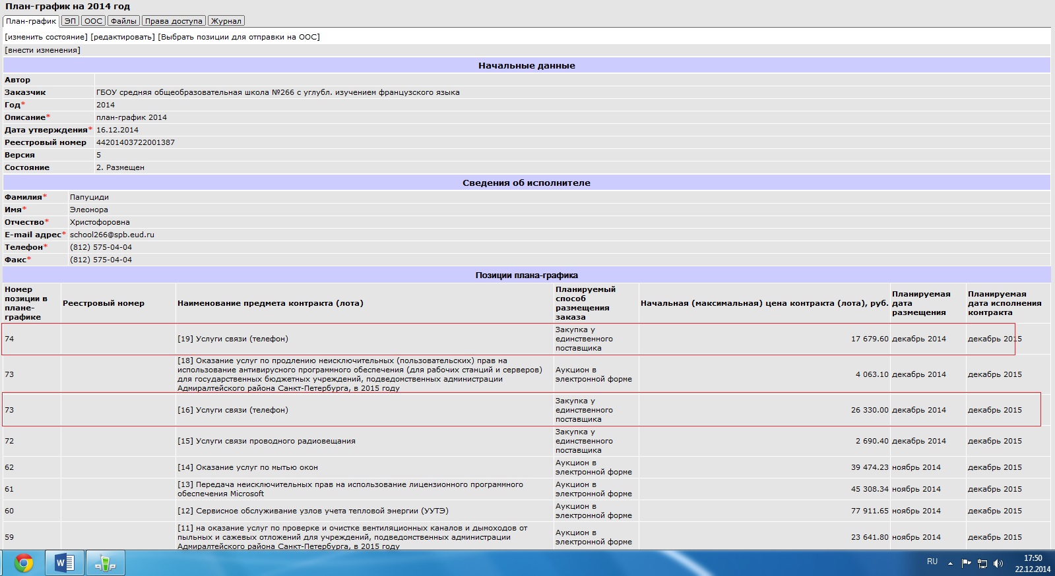Click the [редактировать] link
The image size is (1055, 576).
pyautogui.click(x=123, y=37)
